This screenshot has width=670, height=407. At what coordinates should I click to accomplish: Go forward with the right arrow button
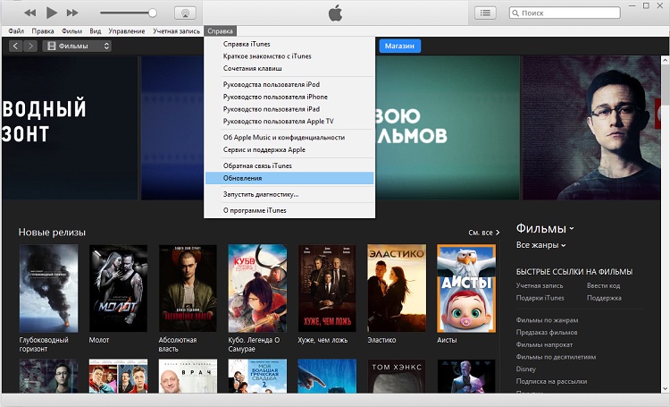(x=30, y=46)
